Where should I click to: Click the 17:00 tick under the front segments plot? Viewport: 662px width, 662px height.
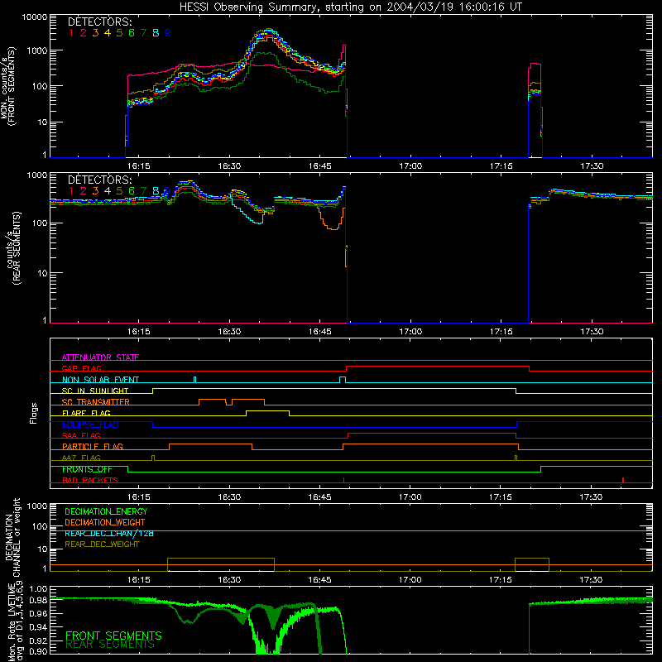coord(410,166)
